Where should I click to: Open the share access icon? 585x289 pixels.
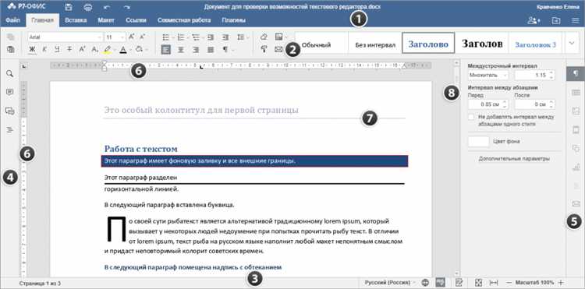tap(534, 20)
